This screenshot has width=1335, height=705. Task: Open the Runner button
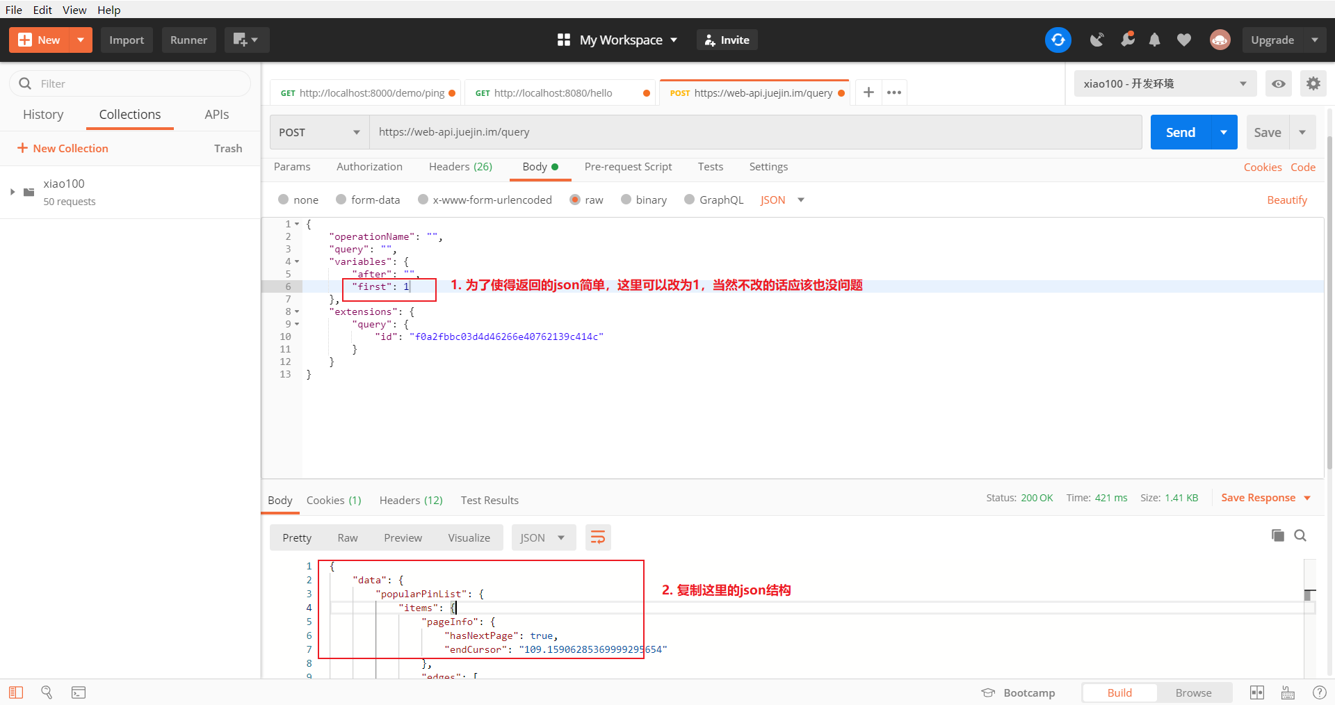pos(188,40)
